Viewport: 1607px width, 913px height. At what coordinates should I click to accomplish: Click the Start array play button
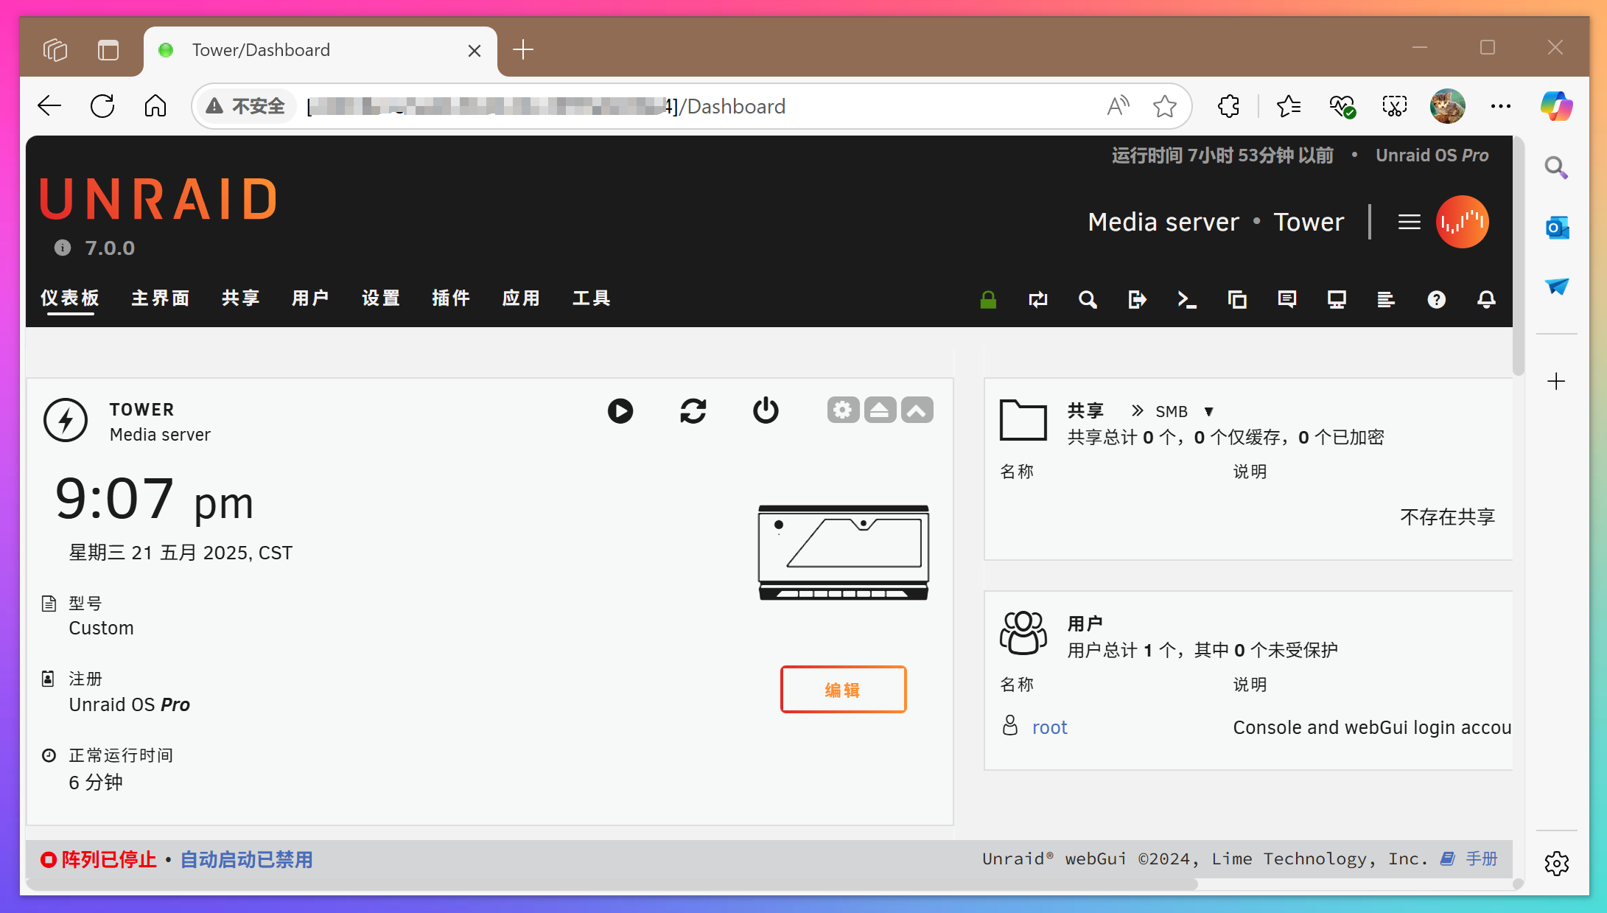[x=620, y=410]
